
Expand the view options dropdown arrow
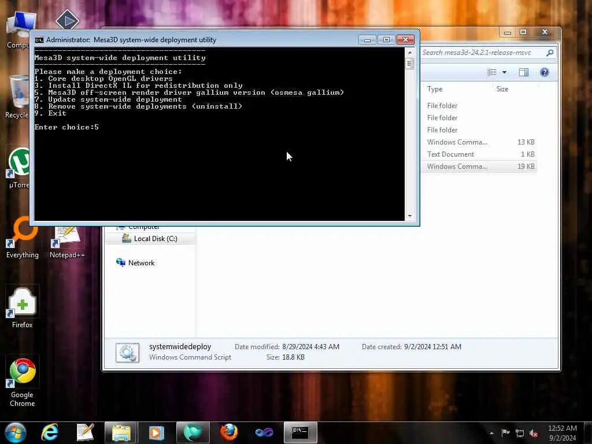504,72
